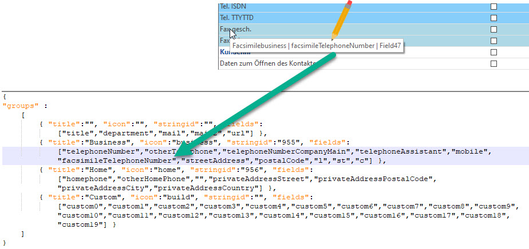Image resolution: width=529 pixels, height=249 pixels.
Task: Enable the Tel. ISDN checkbox
Action: [x=494, y=6]
